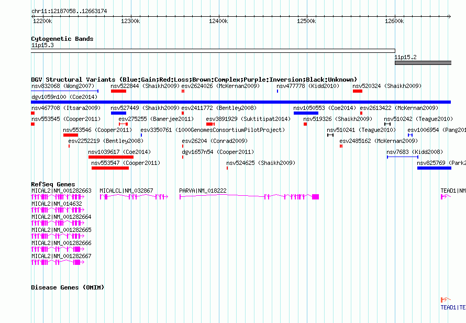Click the nsv467708 (Itsara2009) variant label
The height and width of the screenshot is (323, 466).
tap(66, 108)
